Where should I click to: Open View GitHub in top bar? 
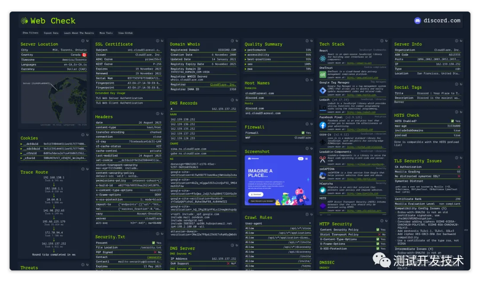click(125, 33)
